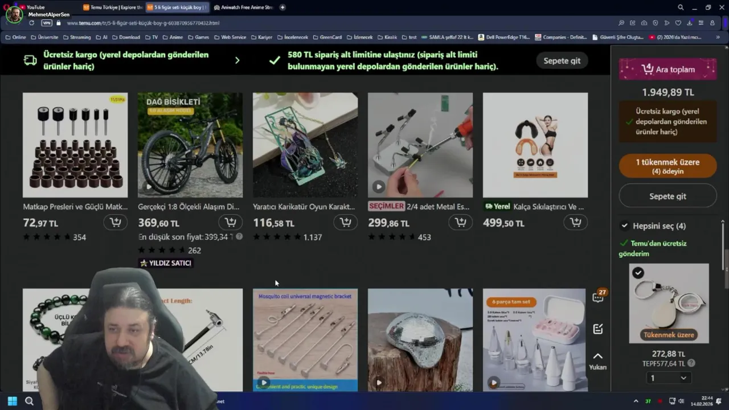Open the new tab plus button

282,7
